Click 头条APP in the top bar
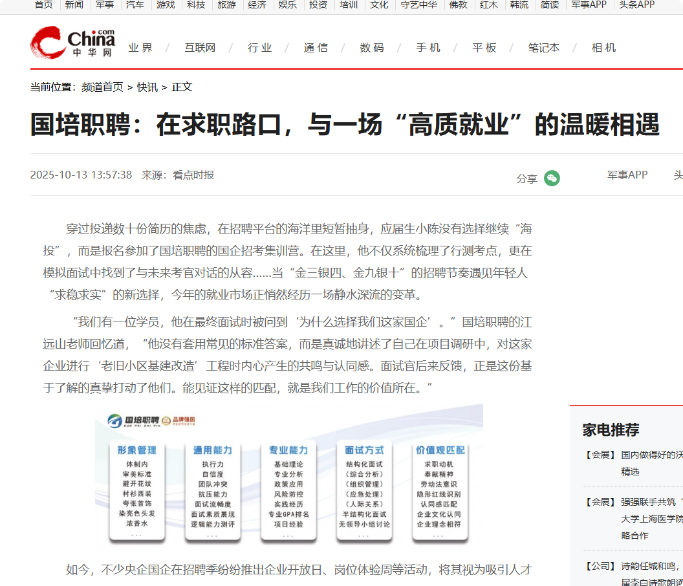 [636, 5]
